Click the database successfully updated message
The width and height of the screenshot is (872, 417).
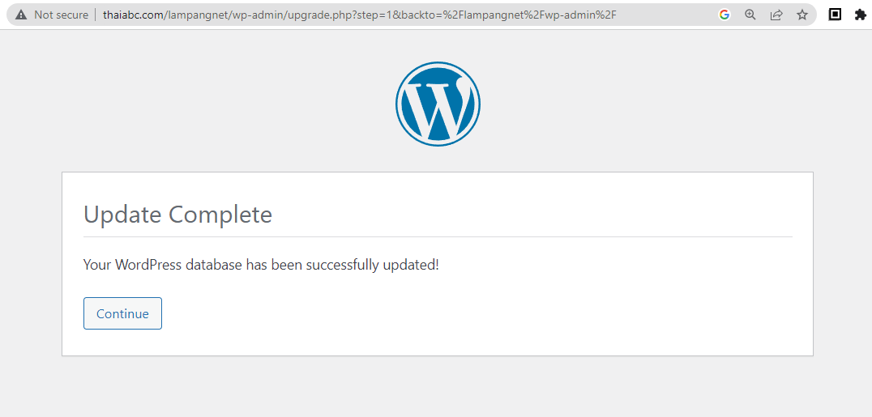click(261, 265)
